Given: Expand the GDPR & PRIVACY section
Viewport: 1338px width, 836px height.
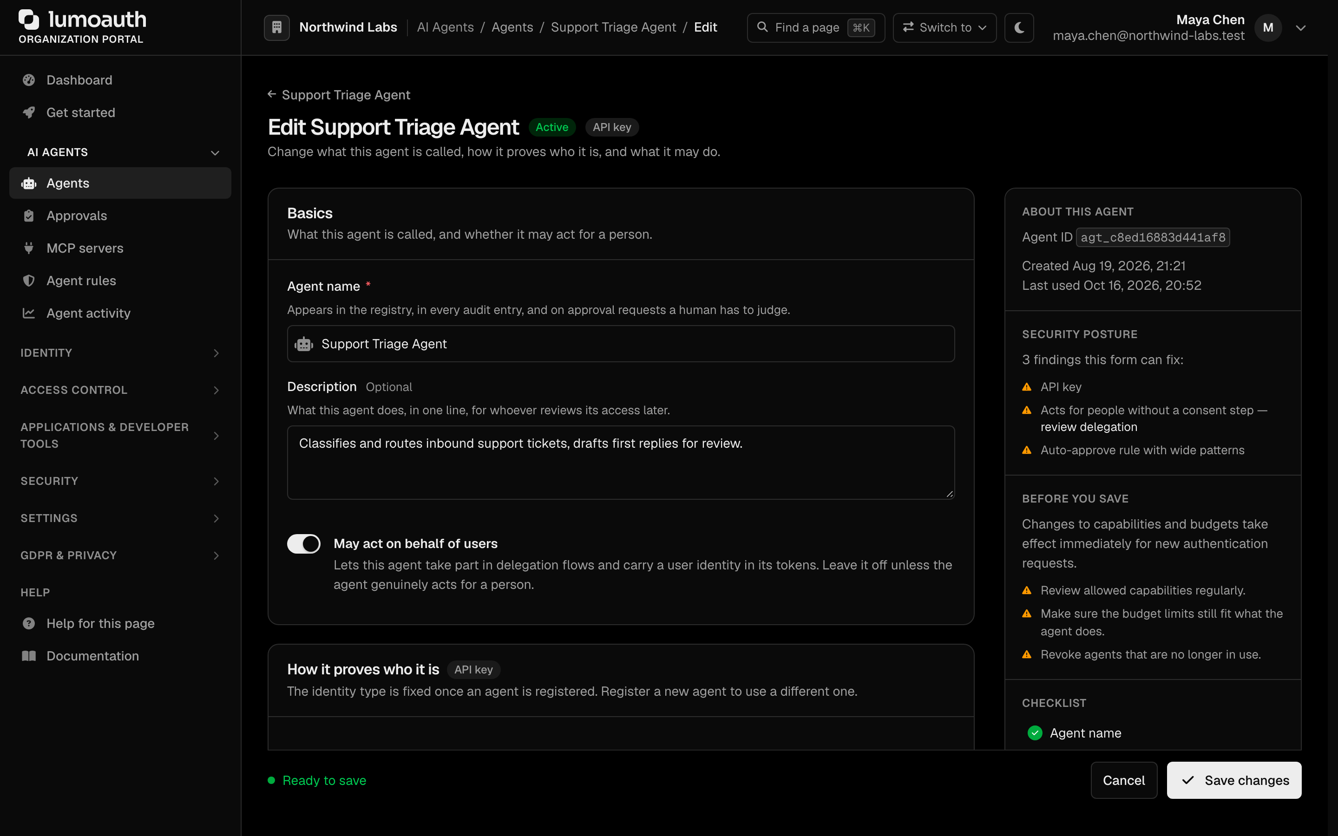Looking at the screenshot, I should point(120,555).
